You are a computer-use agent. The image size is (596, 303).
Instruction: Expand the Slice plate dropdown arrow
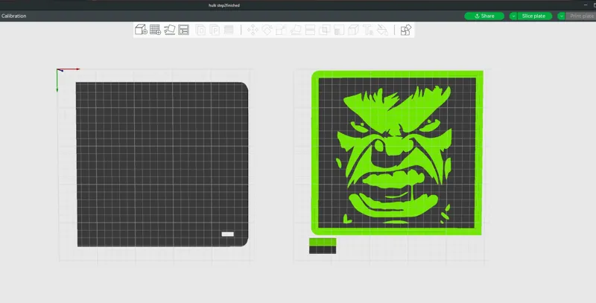point(513,16)
